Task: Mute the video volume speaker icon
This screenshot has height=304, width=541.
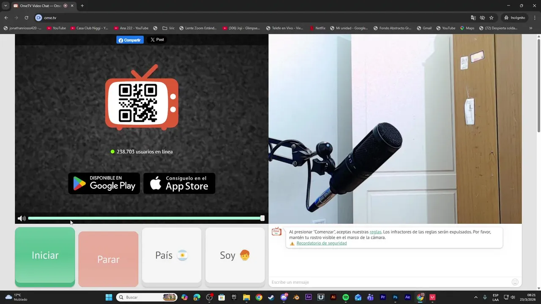Action: [x=22, y=218]
